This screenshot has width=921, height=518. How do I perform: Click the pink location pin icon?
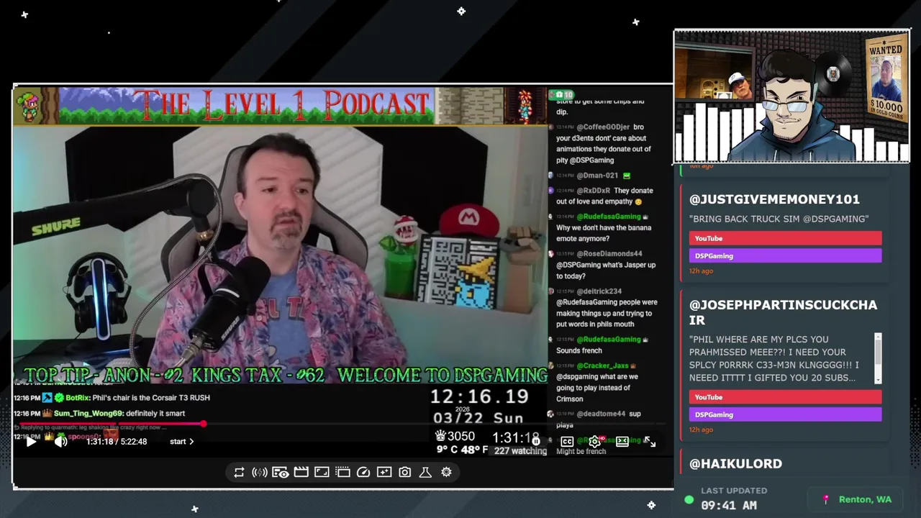tap(826, 499)
